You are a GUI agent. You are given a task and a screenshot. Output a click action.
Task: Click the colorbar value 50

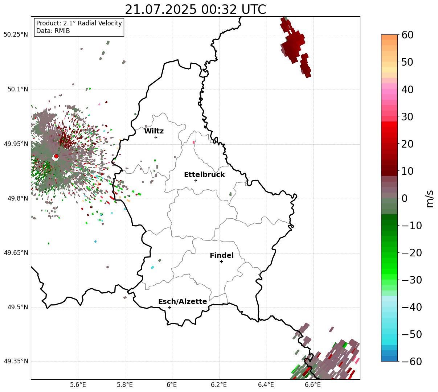[407, 62]
